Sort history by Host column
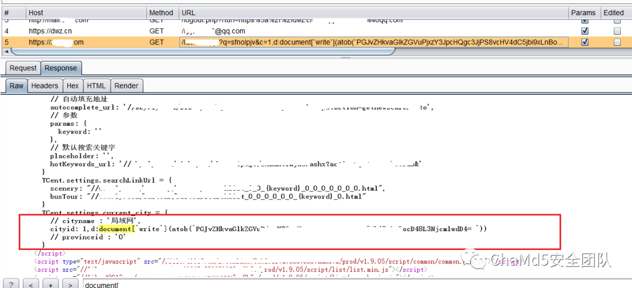Image resolution: width=632 pixels, height=288 pixels. tap(86, 12)
